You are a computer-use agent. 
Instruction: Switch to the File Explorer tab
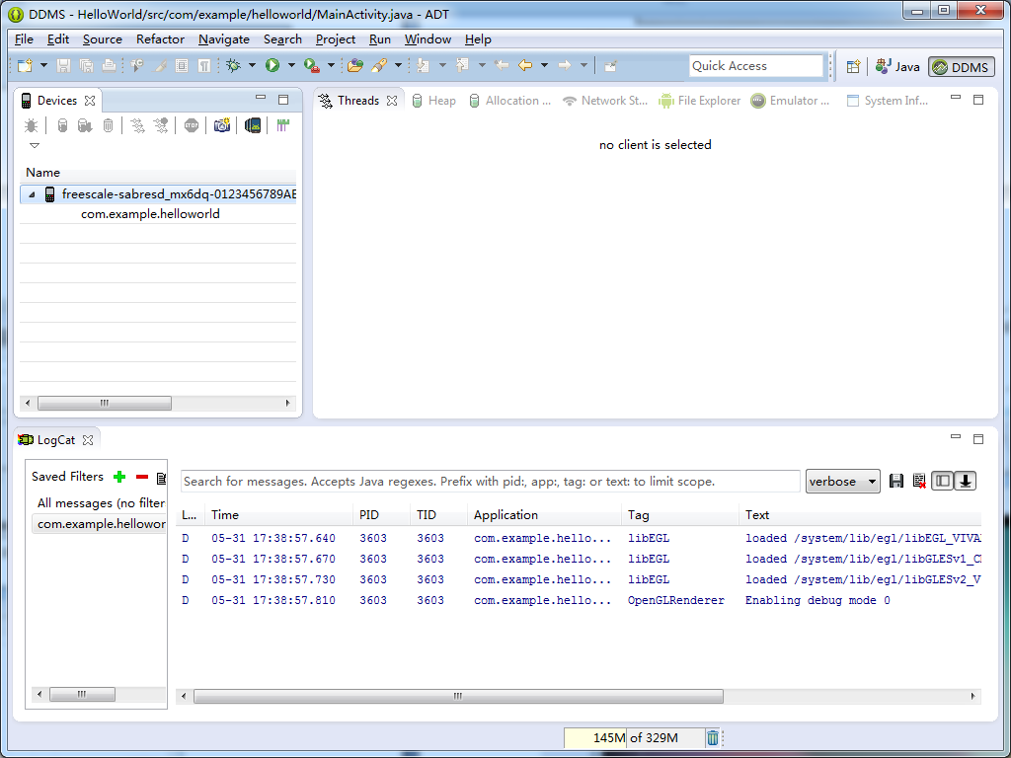point(700,101)
